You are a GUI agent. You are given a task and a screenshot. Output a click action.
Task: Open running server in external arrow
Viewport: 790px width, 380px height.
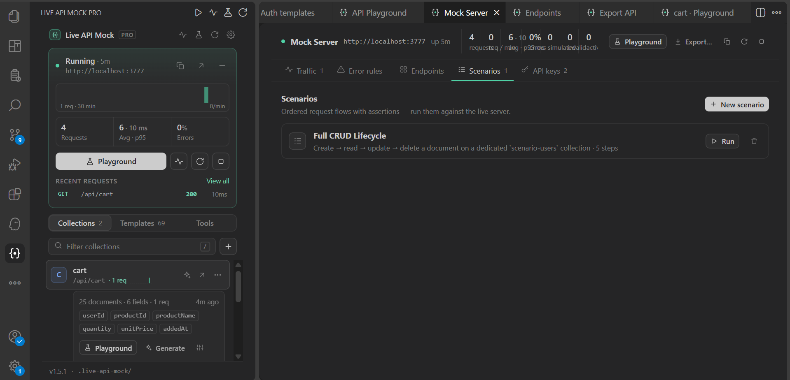point(201,66)
